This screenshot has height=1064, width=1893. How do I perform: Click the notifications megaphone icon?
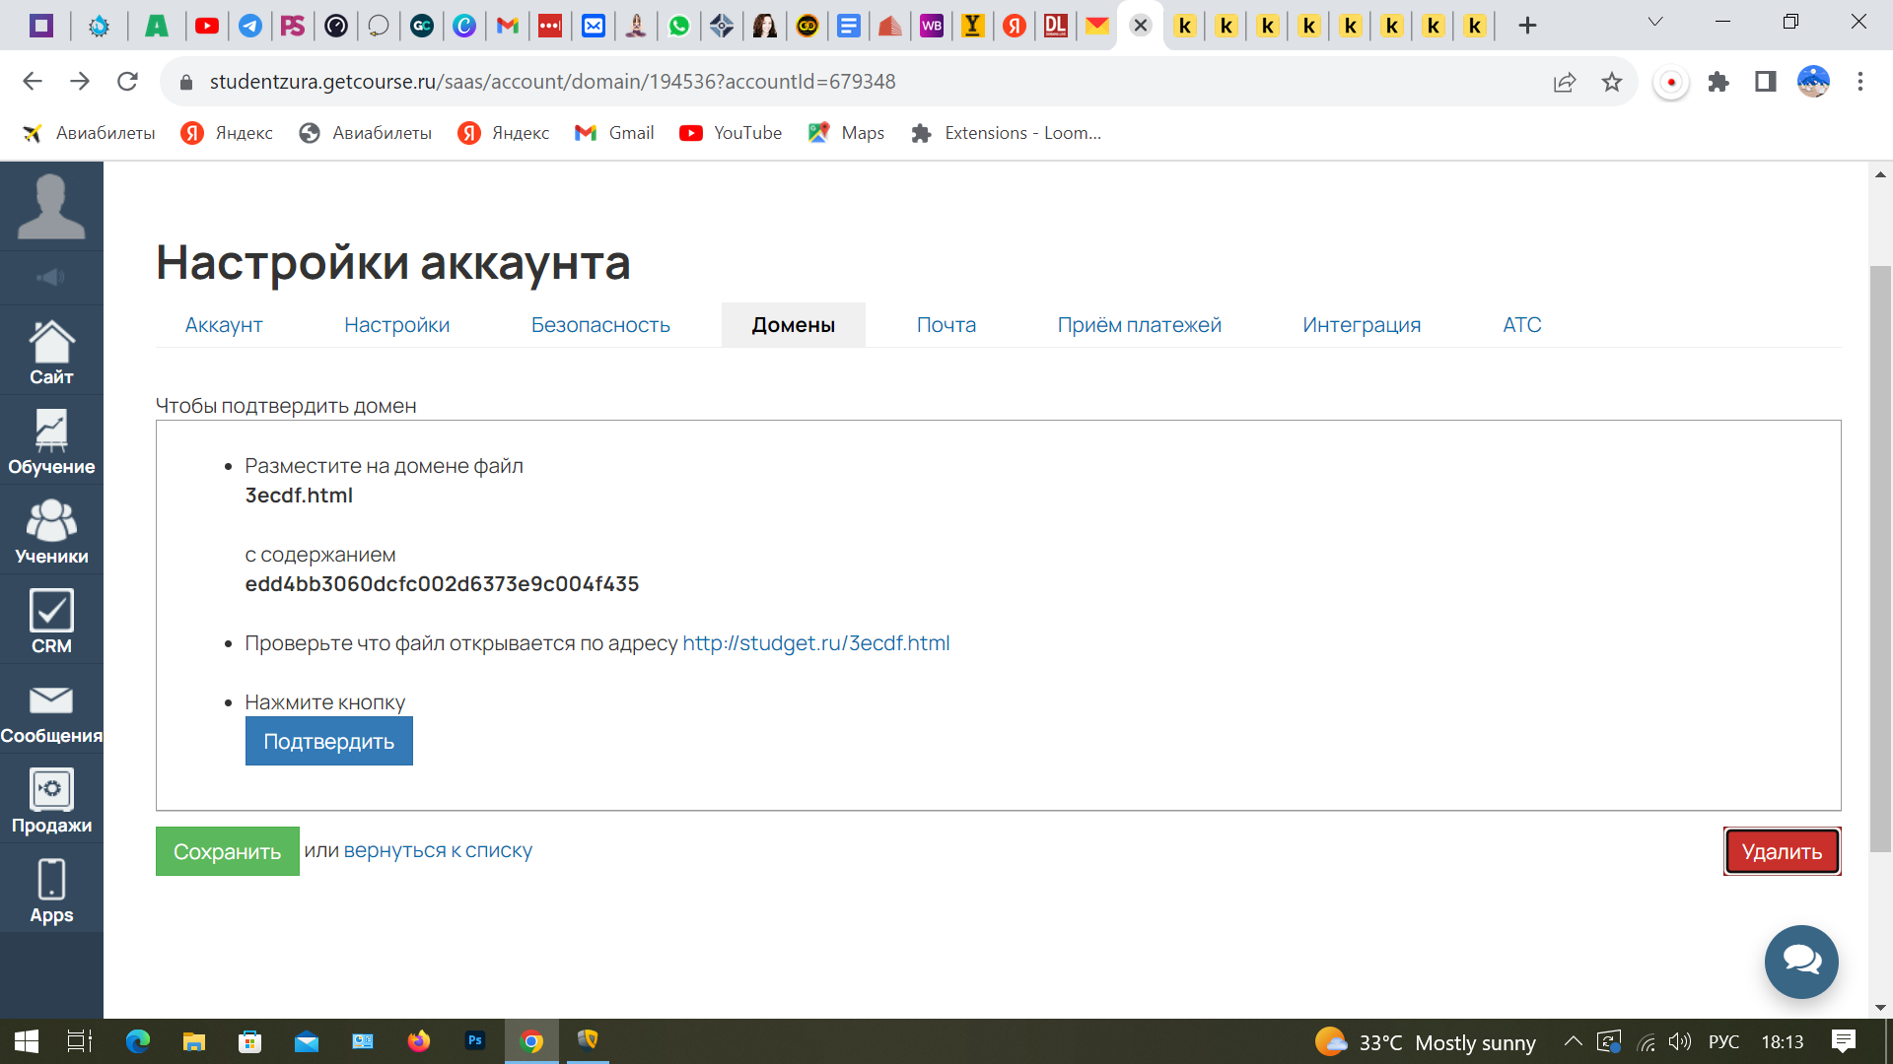coord(51,277)
